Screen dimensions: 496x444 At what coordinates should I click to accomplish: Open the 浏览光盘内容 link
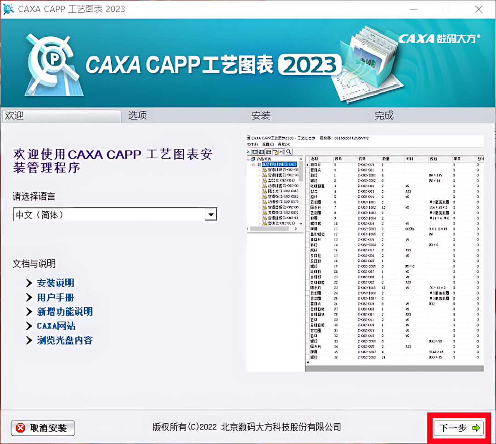coord(65,340)
